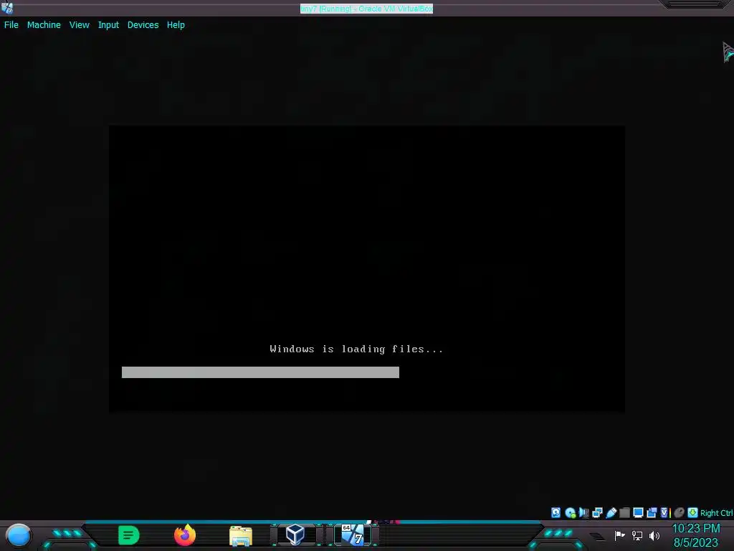Open Action Center flag icon

(x=619, y=535)
